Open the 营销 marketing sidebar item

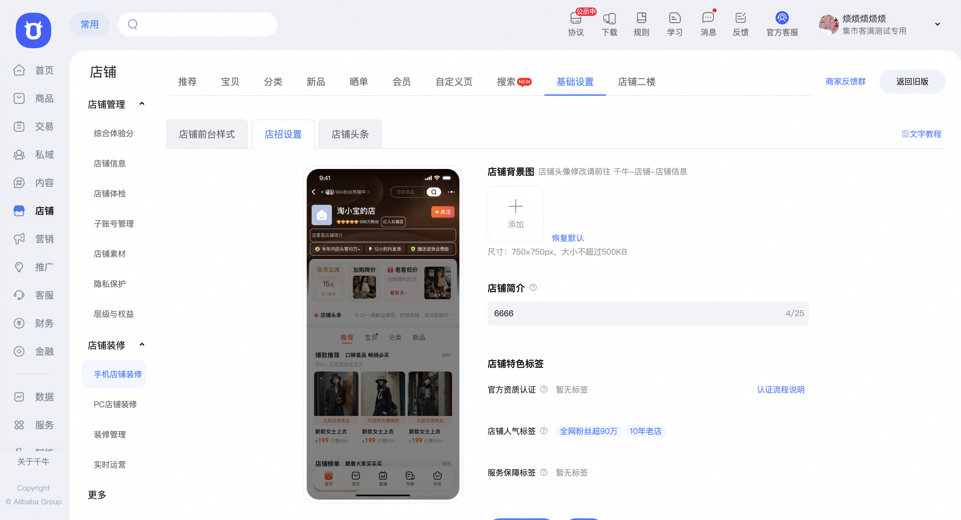(33, 239)
